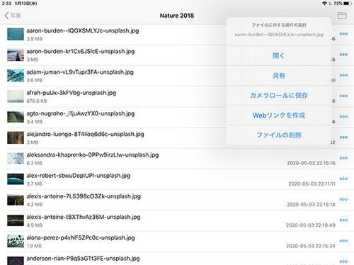Click date 2020-05-03 22:11:11
The width and height of the screenshot is (354, 265).
pyautogui.click(x=312, y=184)
